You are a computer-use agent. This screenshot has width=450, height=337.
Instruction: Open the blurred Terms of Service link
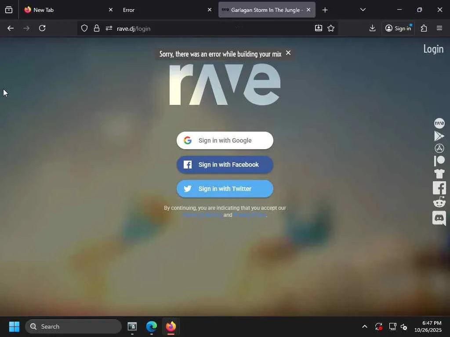tap(202, 215)
